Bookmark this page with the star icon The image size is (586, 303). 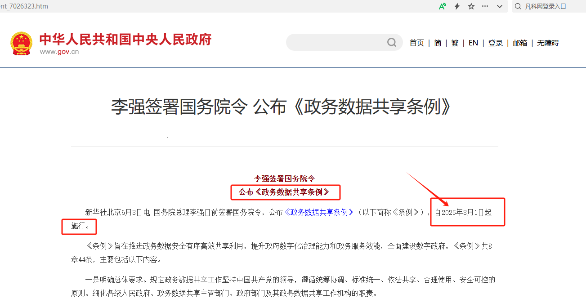(x=471, y=6)
